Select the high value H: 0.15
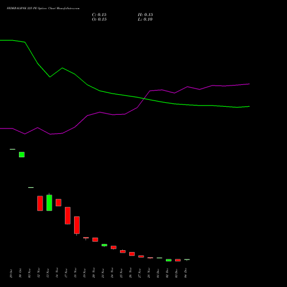The image size is (287, 287). pos(145,15)
